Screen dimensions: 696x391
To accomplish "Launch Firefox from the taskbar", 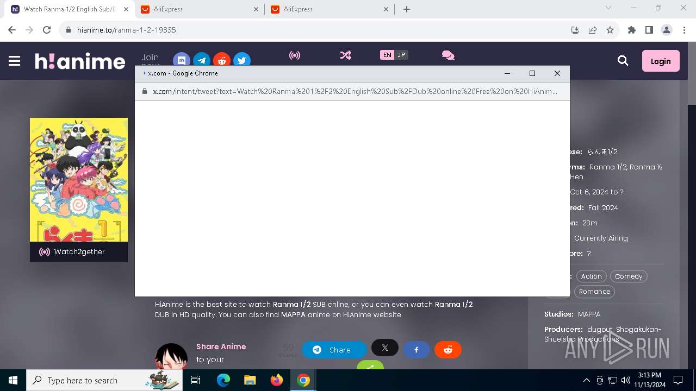I will click(x=276, y=380).
